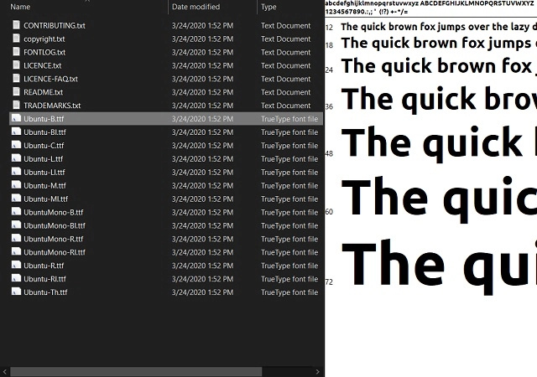Click the UbuntuMono-B.ttf font icon
This screenshot has height=377, width=537.
[16, 212]
